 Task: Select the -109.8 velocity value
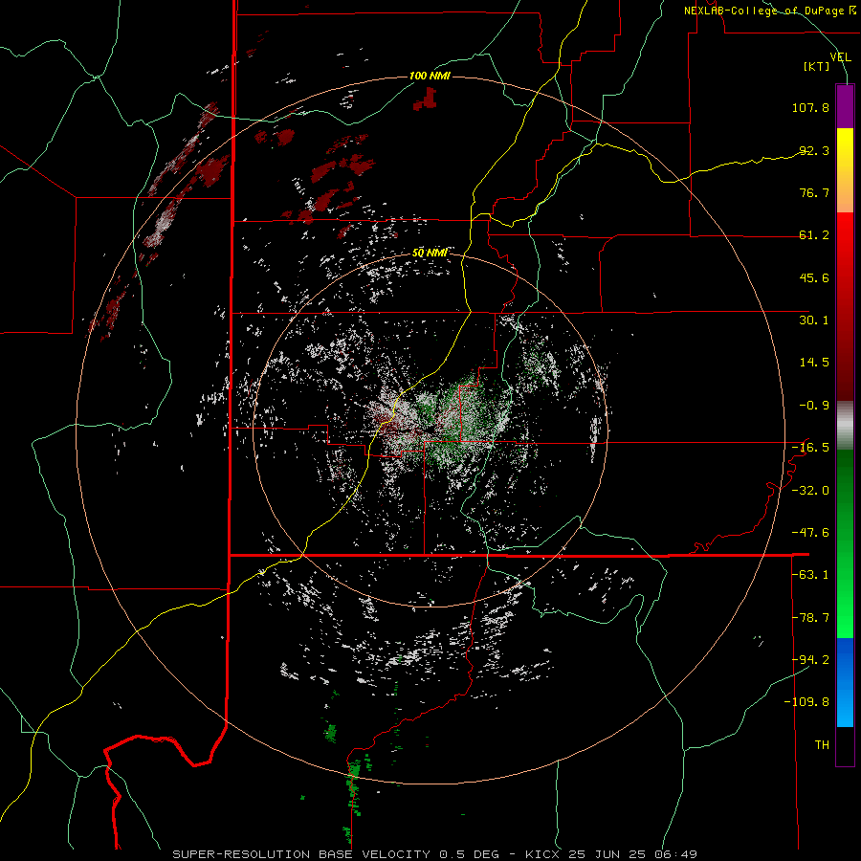tap(806, 702)
